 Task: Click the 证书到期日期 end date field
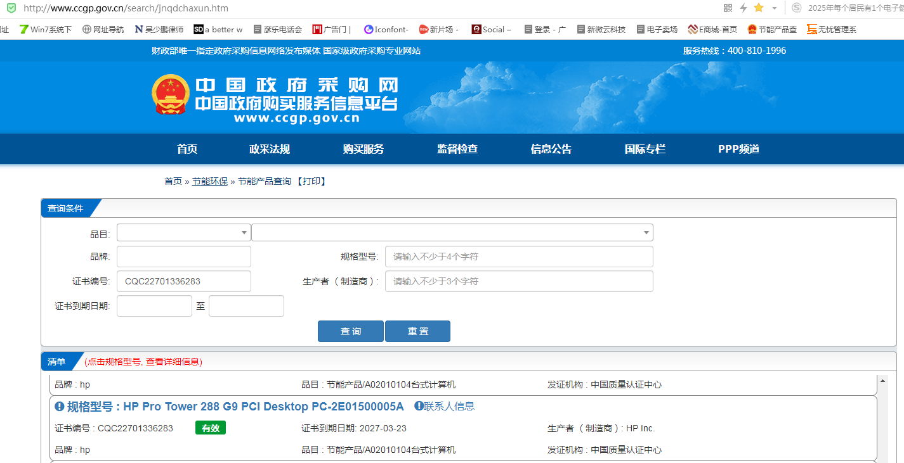tap(246, 306)
